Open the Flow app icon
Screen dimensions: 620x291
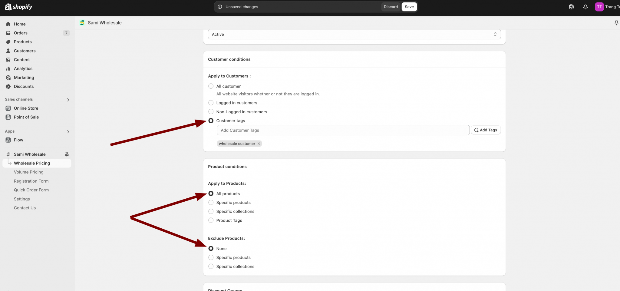point(8,140)
